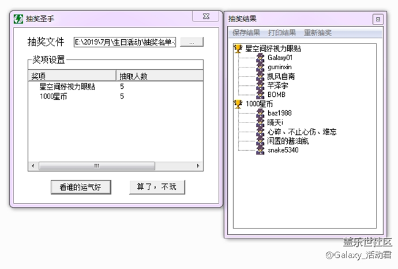Click the person icon next to guminxin
The height and width of the screenshot is (269, 398).
(260, 67)
